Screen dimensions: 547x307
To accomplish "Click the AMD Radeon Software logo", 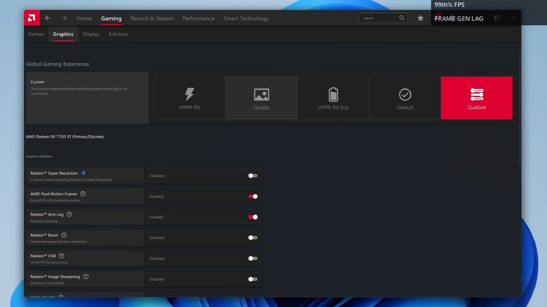I will coord(32,18).
